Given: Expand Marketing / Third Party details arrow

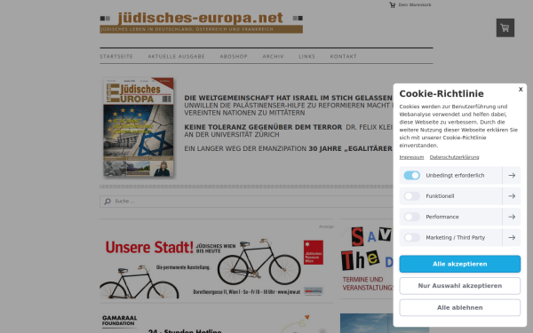Looking at the screenshot, I should pos(512,237).
